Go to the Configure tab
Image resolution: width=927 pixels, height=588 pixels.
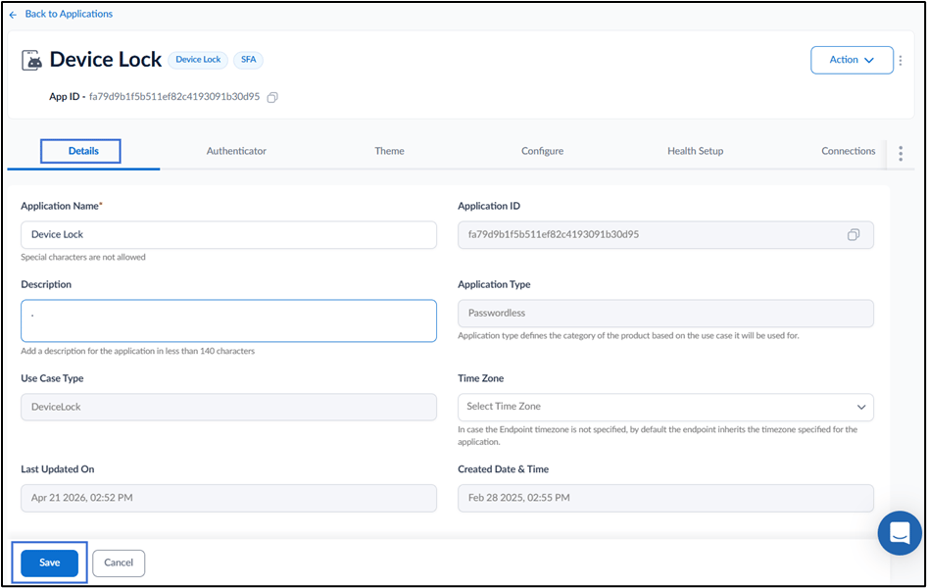[x=542, y=151]
